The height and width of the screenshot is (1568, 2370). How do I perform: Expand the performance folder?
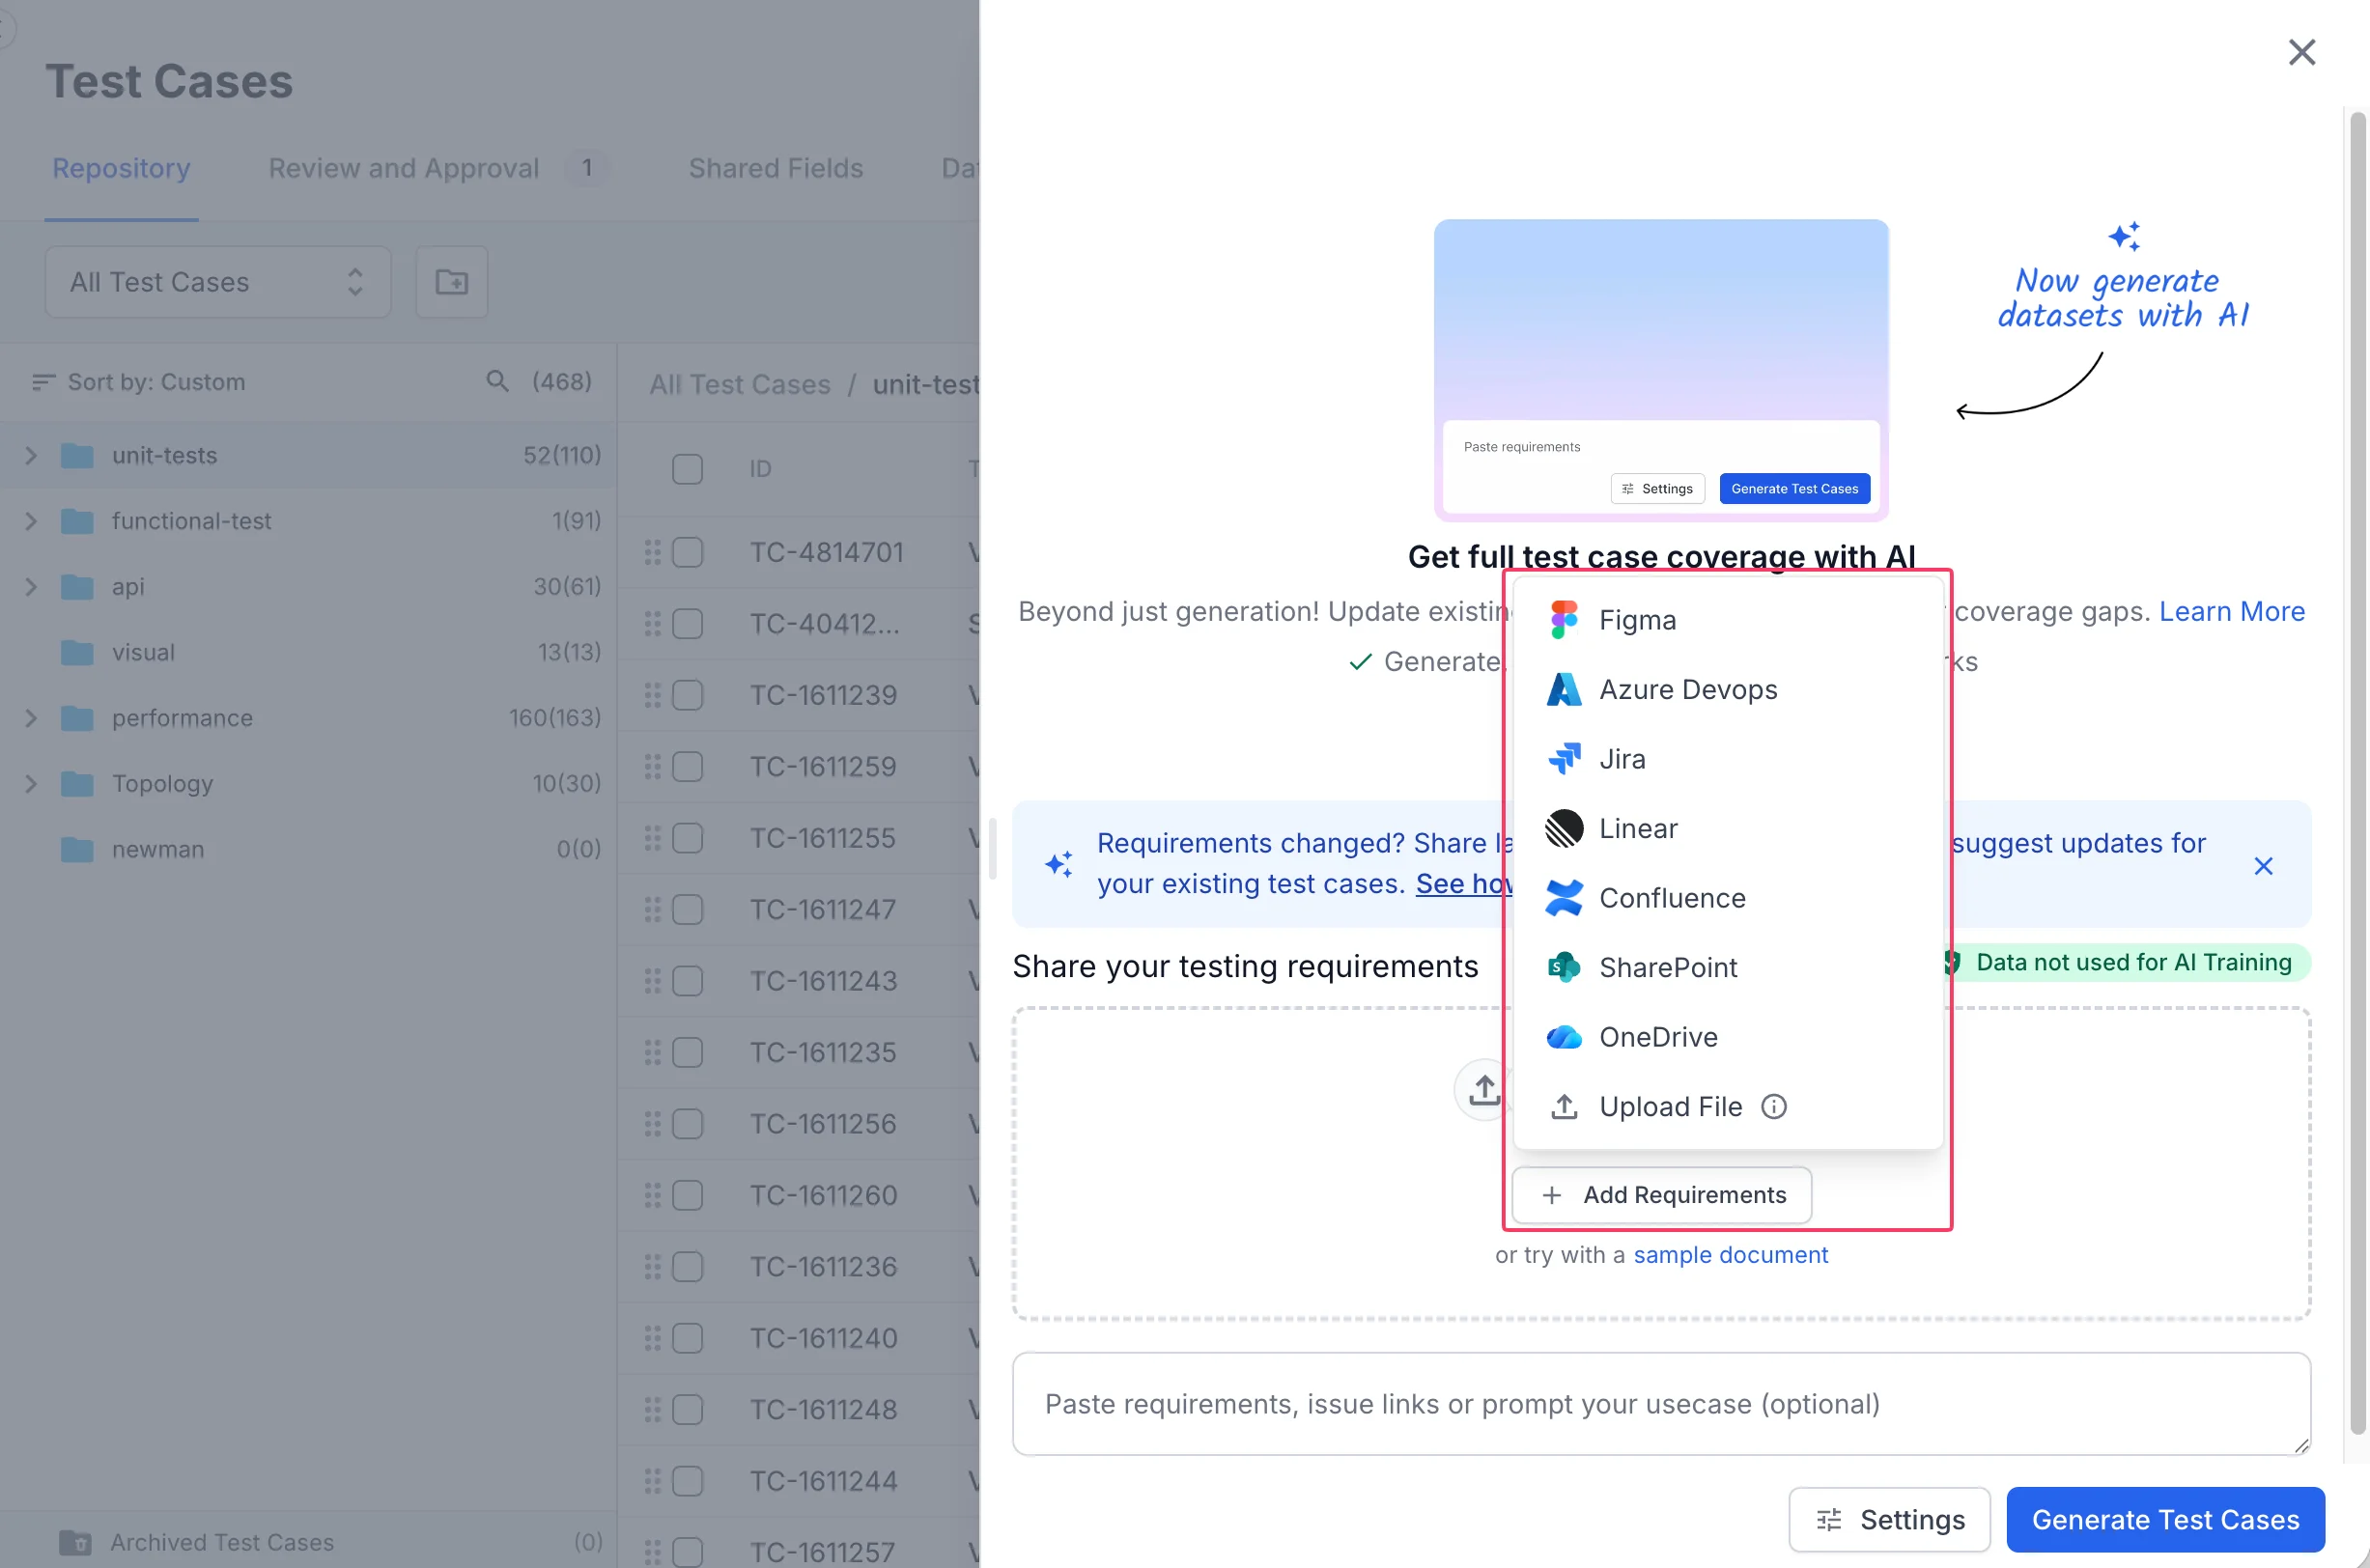pos(31,718)
